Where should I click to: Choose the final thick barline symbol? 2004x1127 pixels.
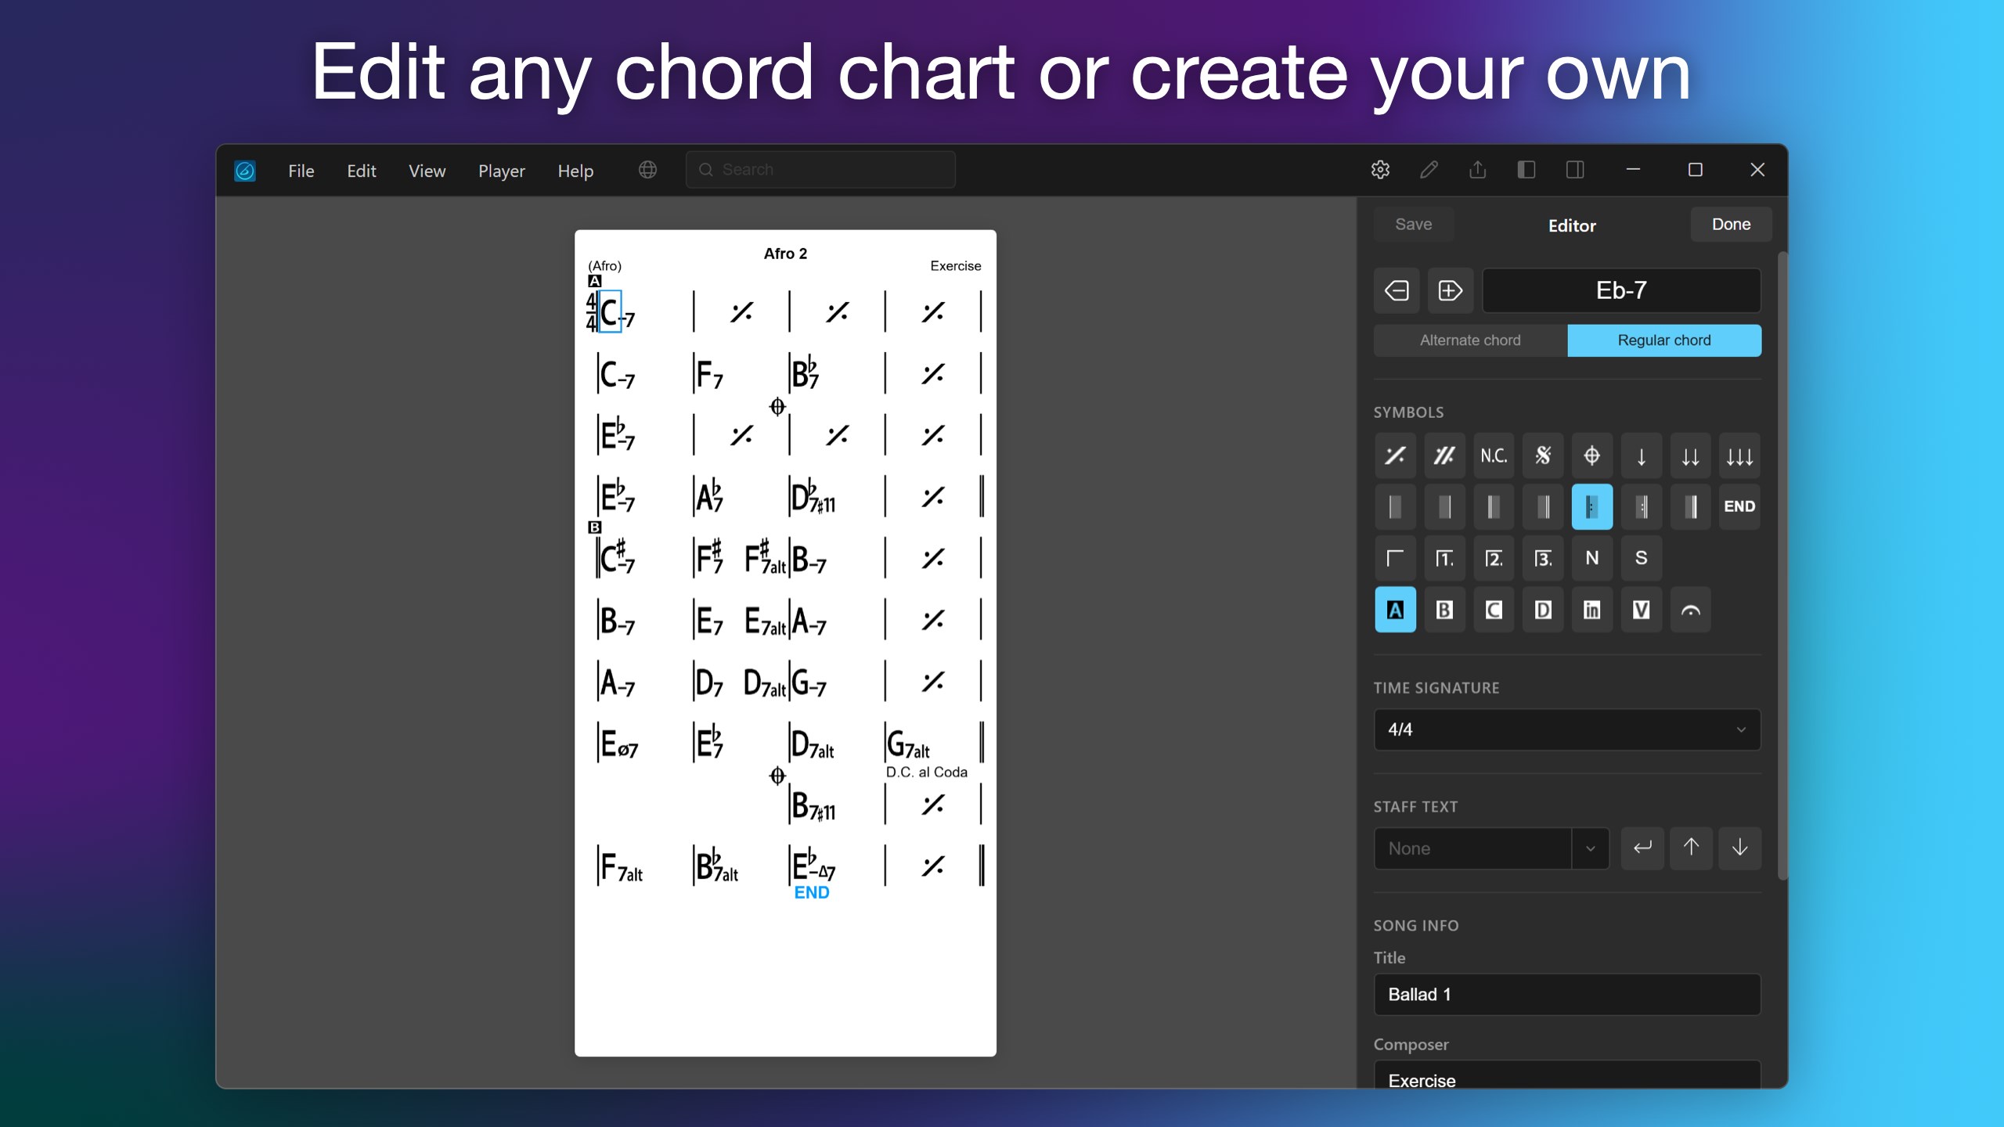tap(1691, 507)
